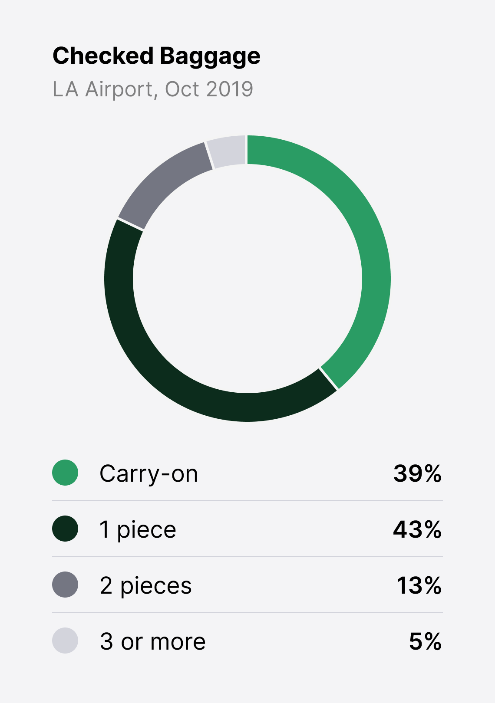Screen dimensions: 495x703
Task: Click the light gray 3 or more segment
Action: point(227,150)
